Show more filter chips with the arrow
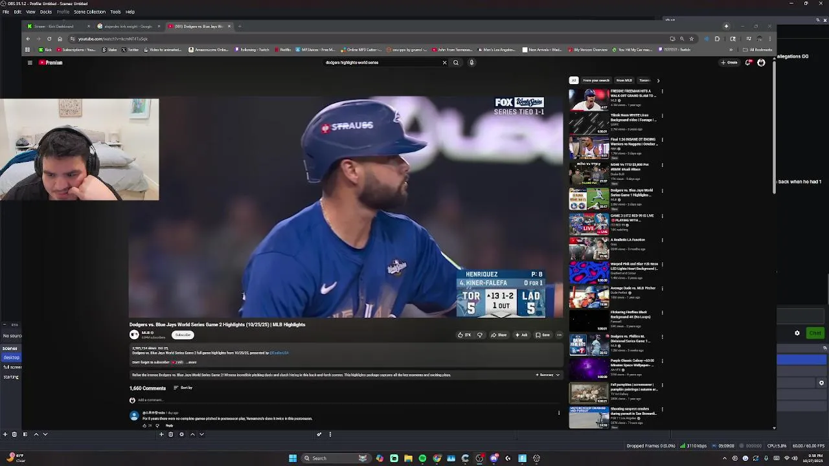829x466 pixels. click(658, 80)
